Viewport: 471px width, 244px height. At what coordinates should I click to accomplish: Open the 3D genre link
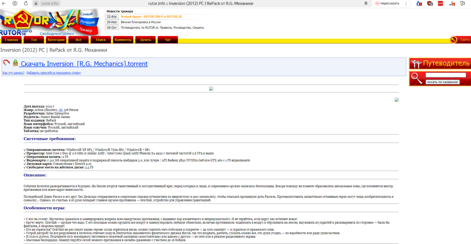click(x=60, y=110)
